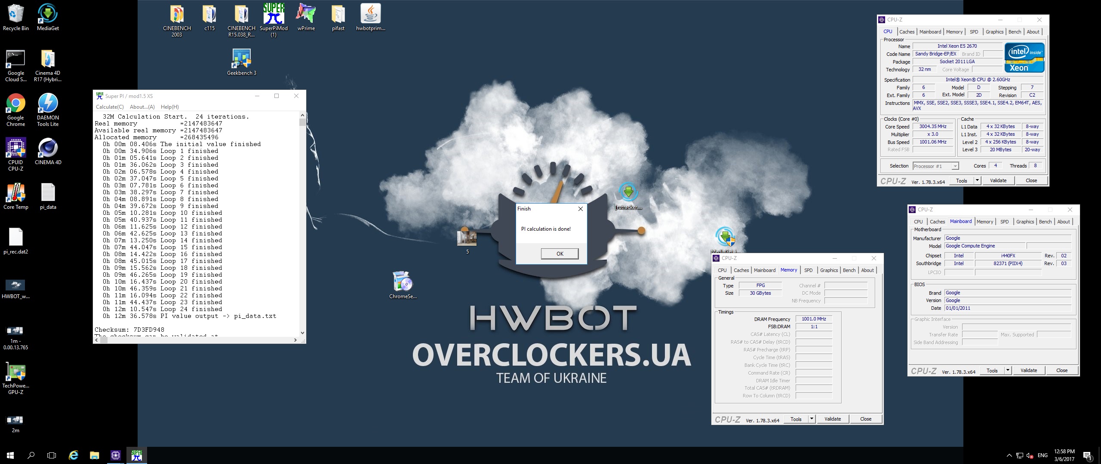
Task: Open the ENG language indicator in tray
Action: pos(1043,455)
